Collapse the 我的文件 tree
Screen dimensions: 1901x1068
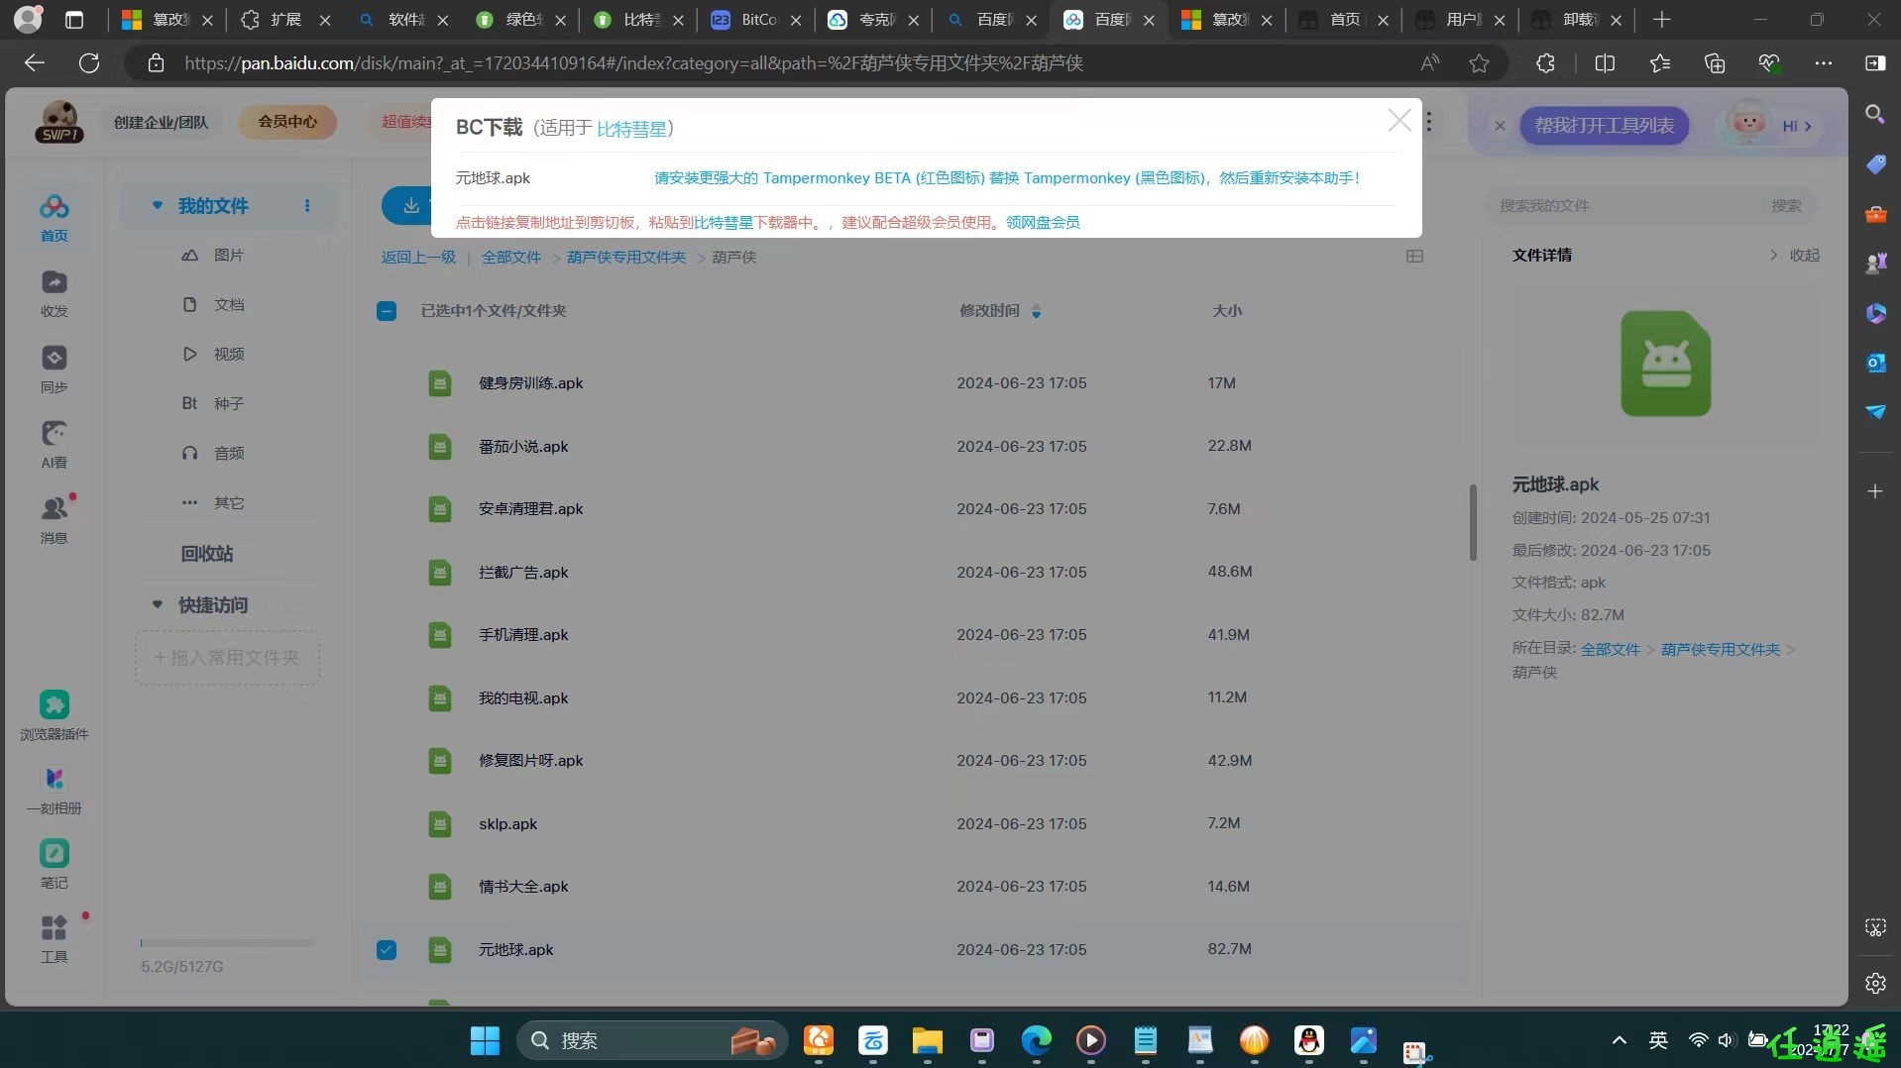pyautogui.click(x=157, y=205)
